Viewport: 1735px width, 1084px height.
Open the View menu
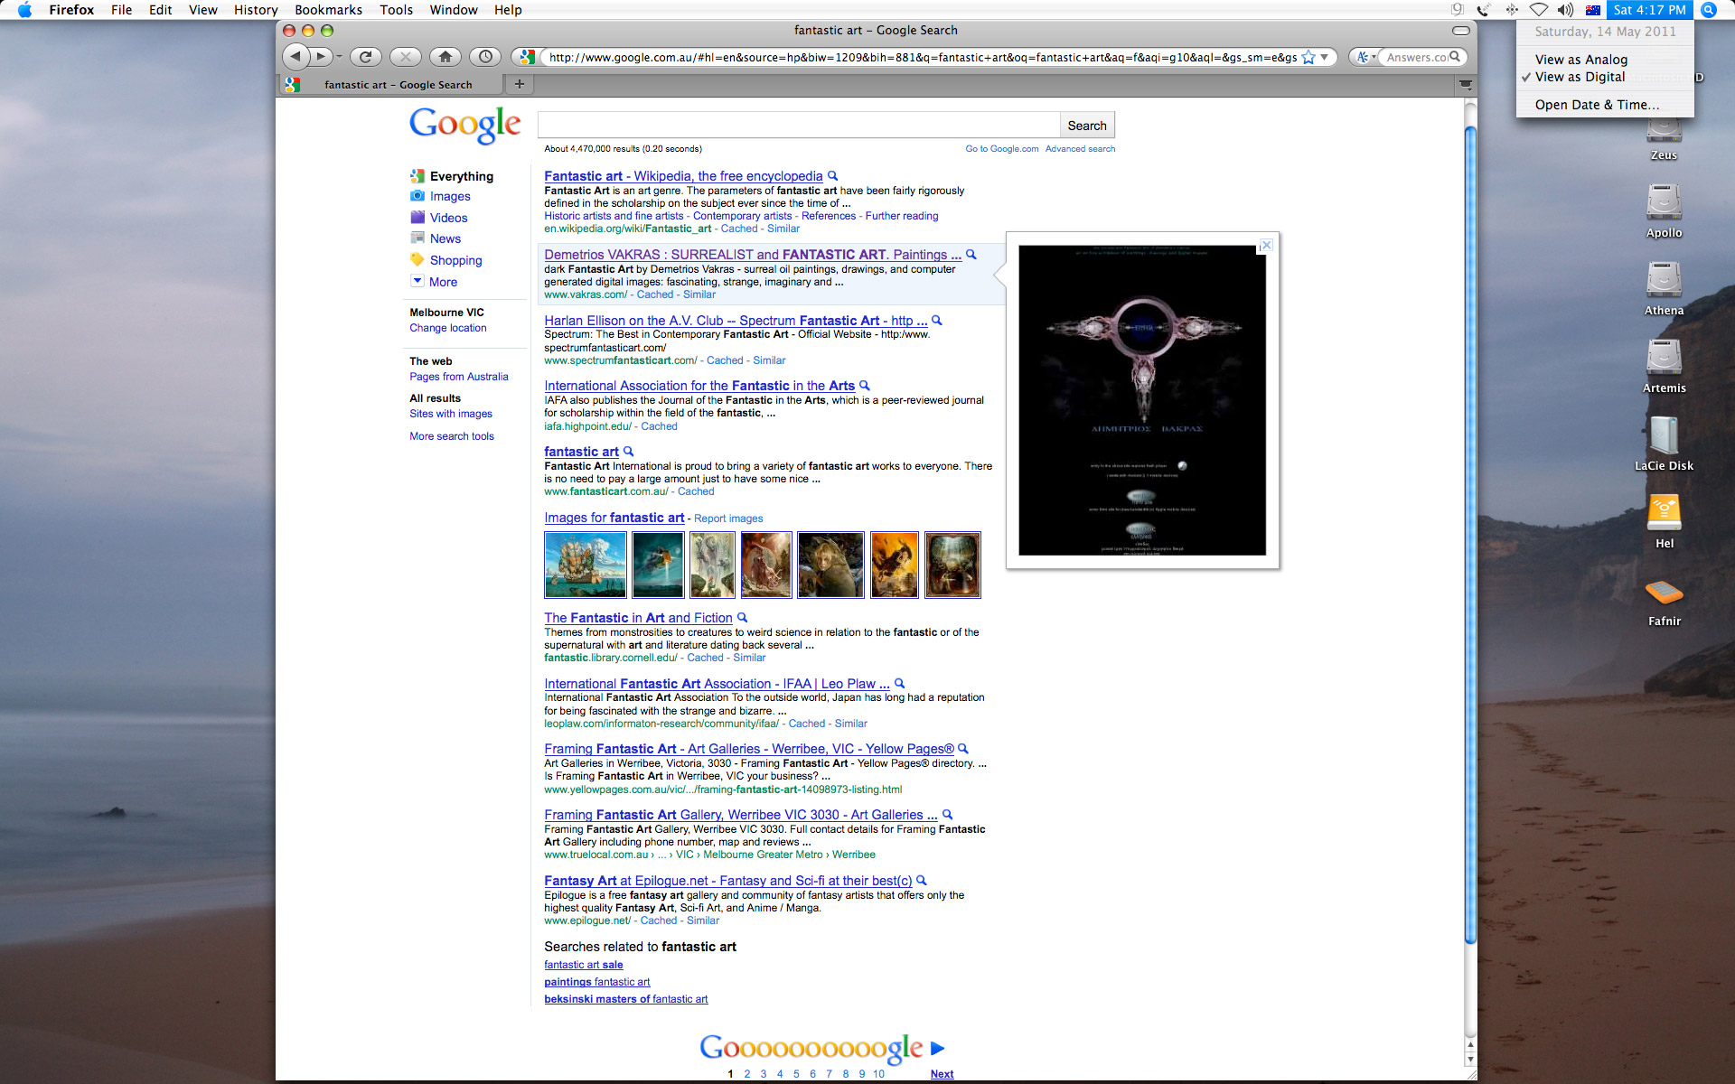click(x=202, y=9)
